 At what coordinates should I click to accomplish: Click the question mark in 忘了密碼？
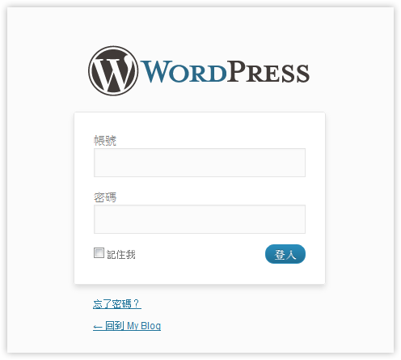coord(137,304)
